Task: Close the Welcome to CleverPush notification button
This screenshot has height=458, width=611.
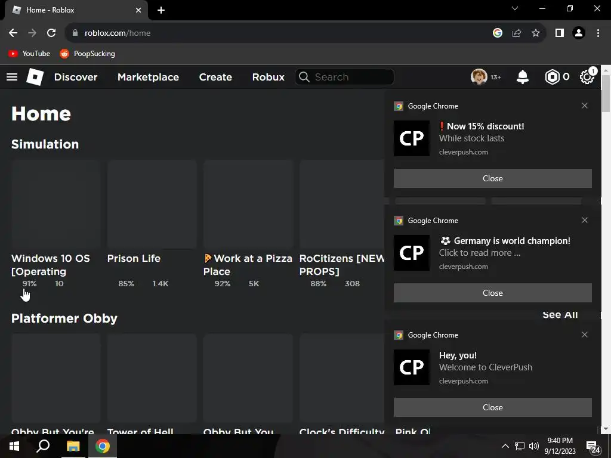Action: (x=492, y=407)
